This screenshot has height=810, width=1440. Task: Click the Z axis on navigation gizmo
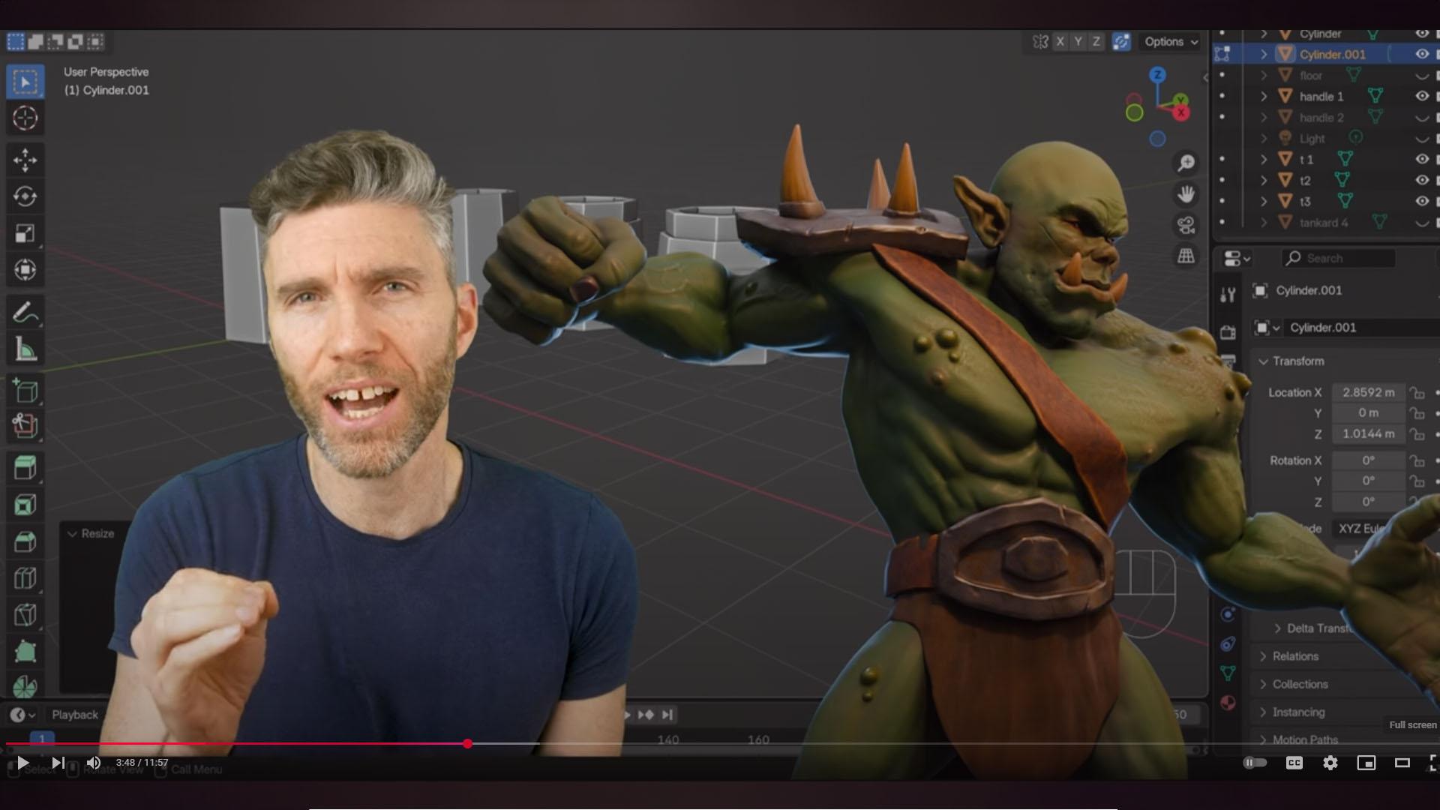coord(1158,74)
